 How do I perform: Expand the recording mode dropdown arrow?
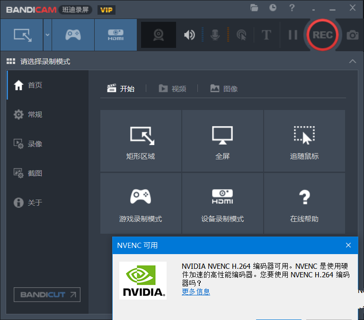(47, 35)
